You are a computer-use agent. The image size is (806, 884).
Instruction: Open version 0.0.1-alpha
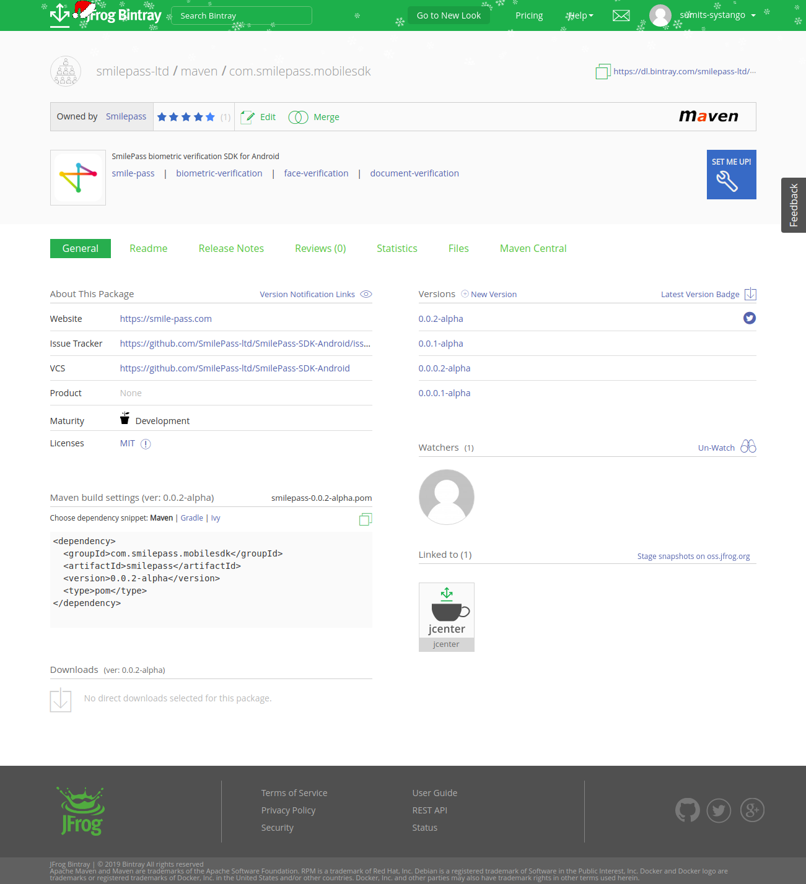point(441,344)
